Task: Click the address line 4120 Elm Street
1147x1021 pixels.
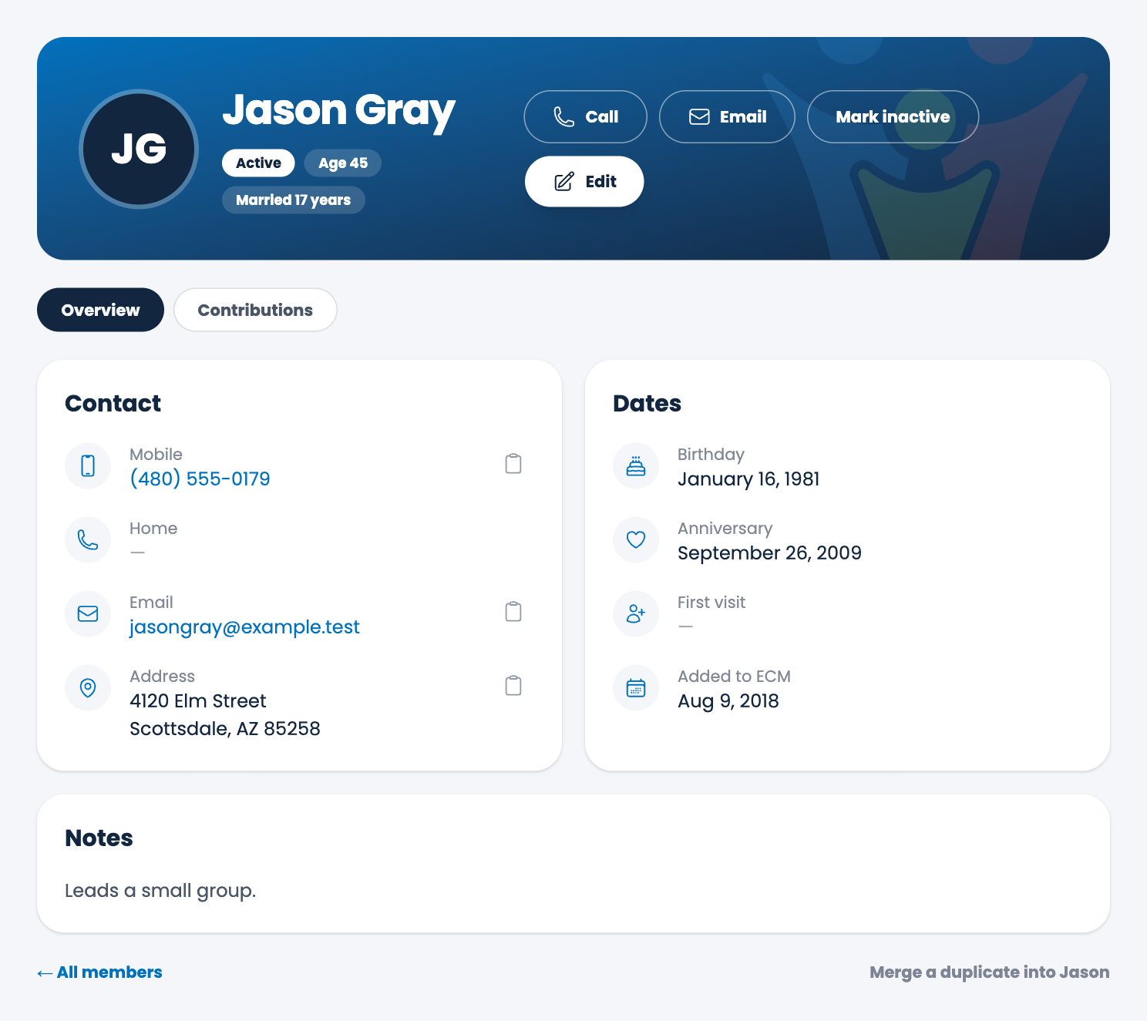Action: coord(198,700)
